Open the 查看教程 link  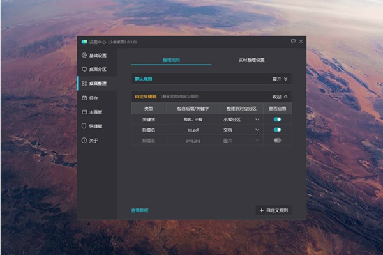(x=140, y=210)
